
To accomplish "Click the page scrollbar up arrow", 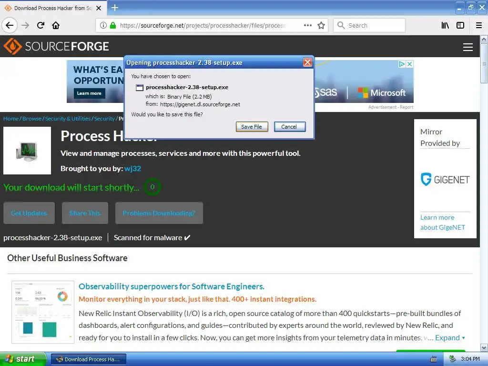I will tap(484, 40).
